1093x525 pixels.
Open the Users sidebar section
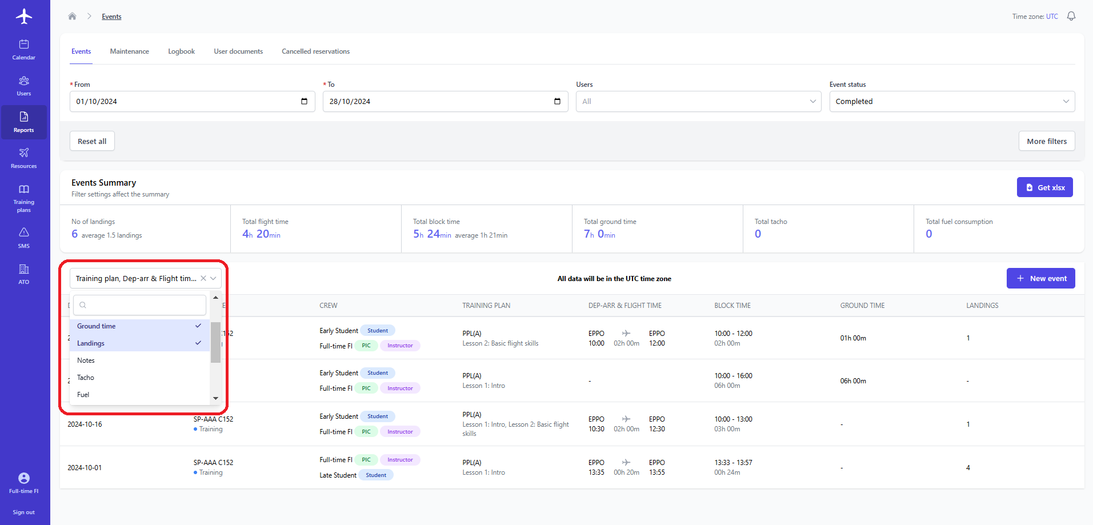pyautogui.click(x=24, y=86)
